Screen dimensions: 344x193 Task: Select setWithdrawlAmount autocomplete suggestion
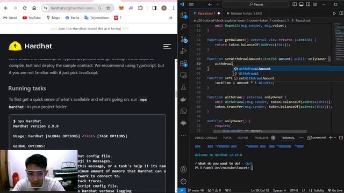(288, 78)
